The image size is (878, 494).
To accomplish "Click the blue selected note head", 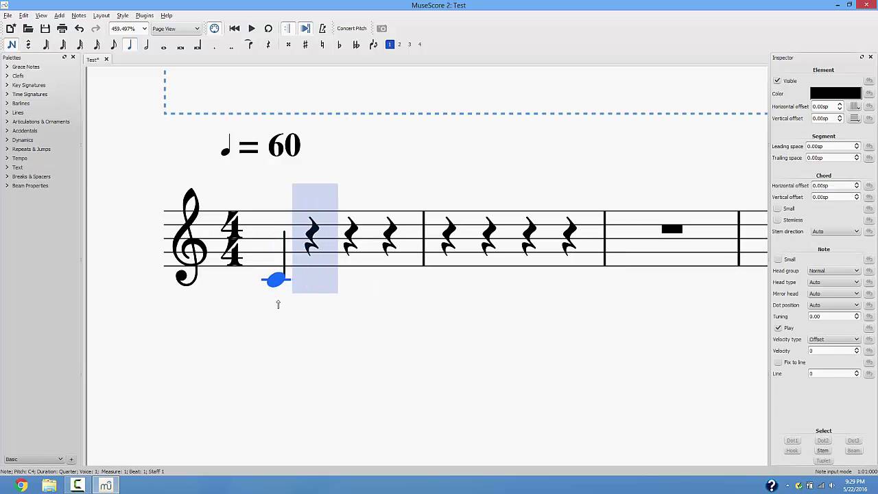I will 276,279.
